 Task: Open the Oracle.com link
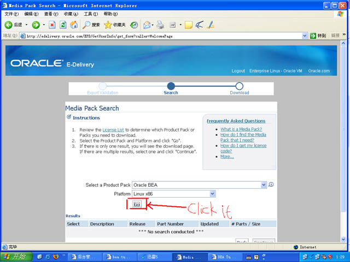click(319, 71)
